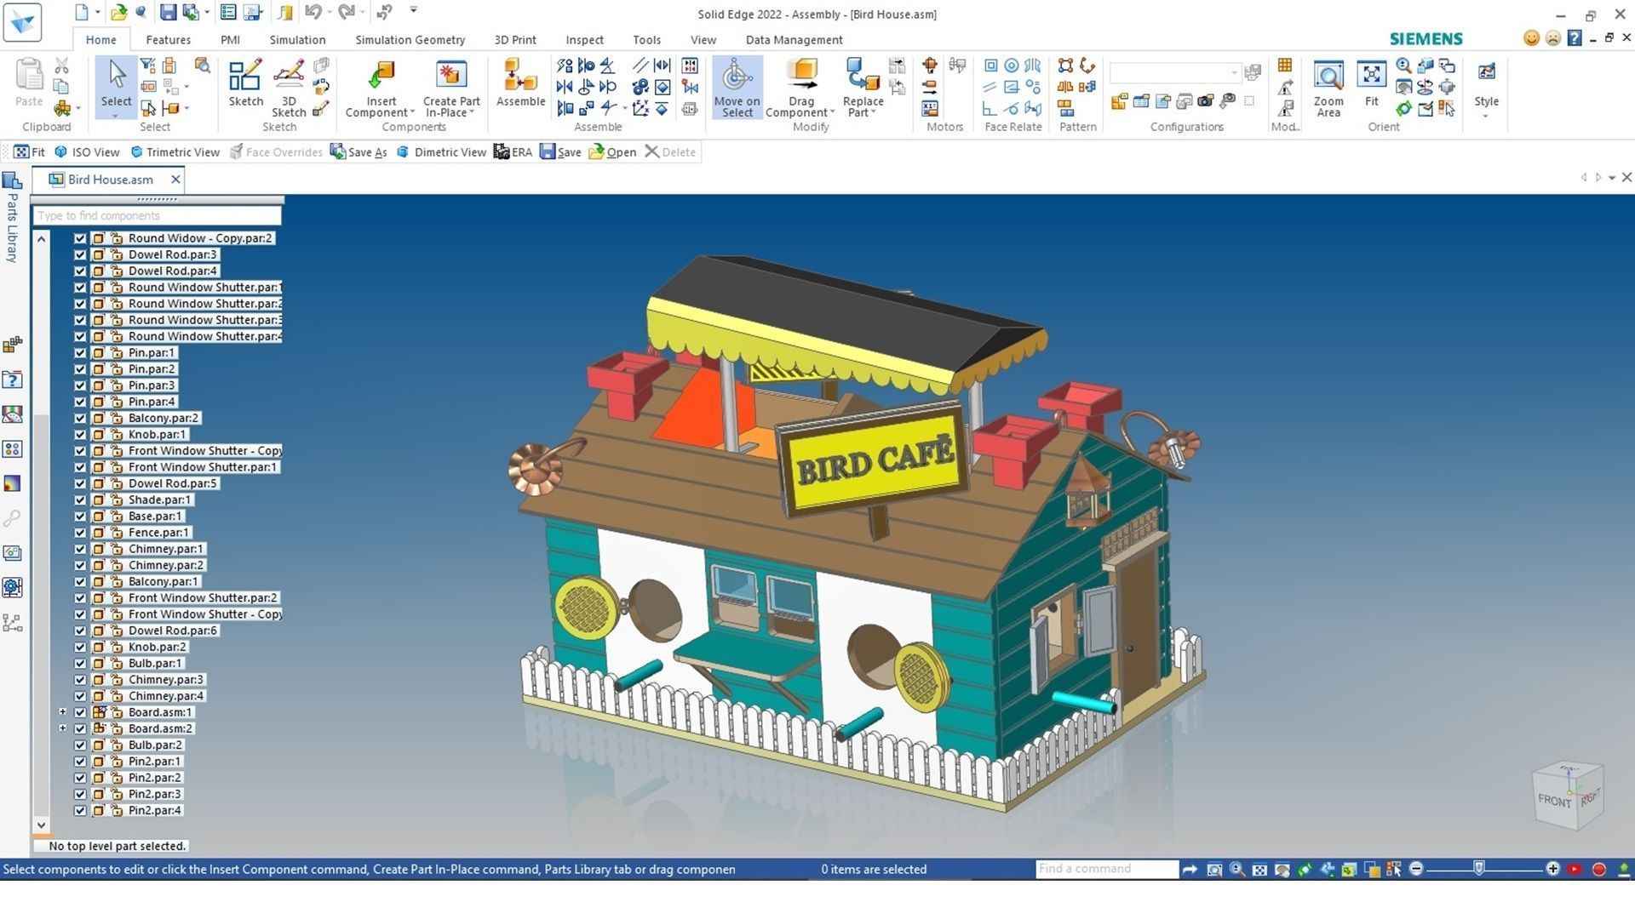The image size is (1635, 919).
Task: Open the PMI ribbon tab
Action: tap(230, 39)
